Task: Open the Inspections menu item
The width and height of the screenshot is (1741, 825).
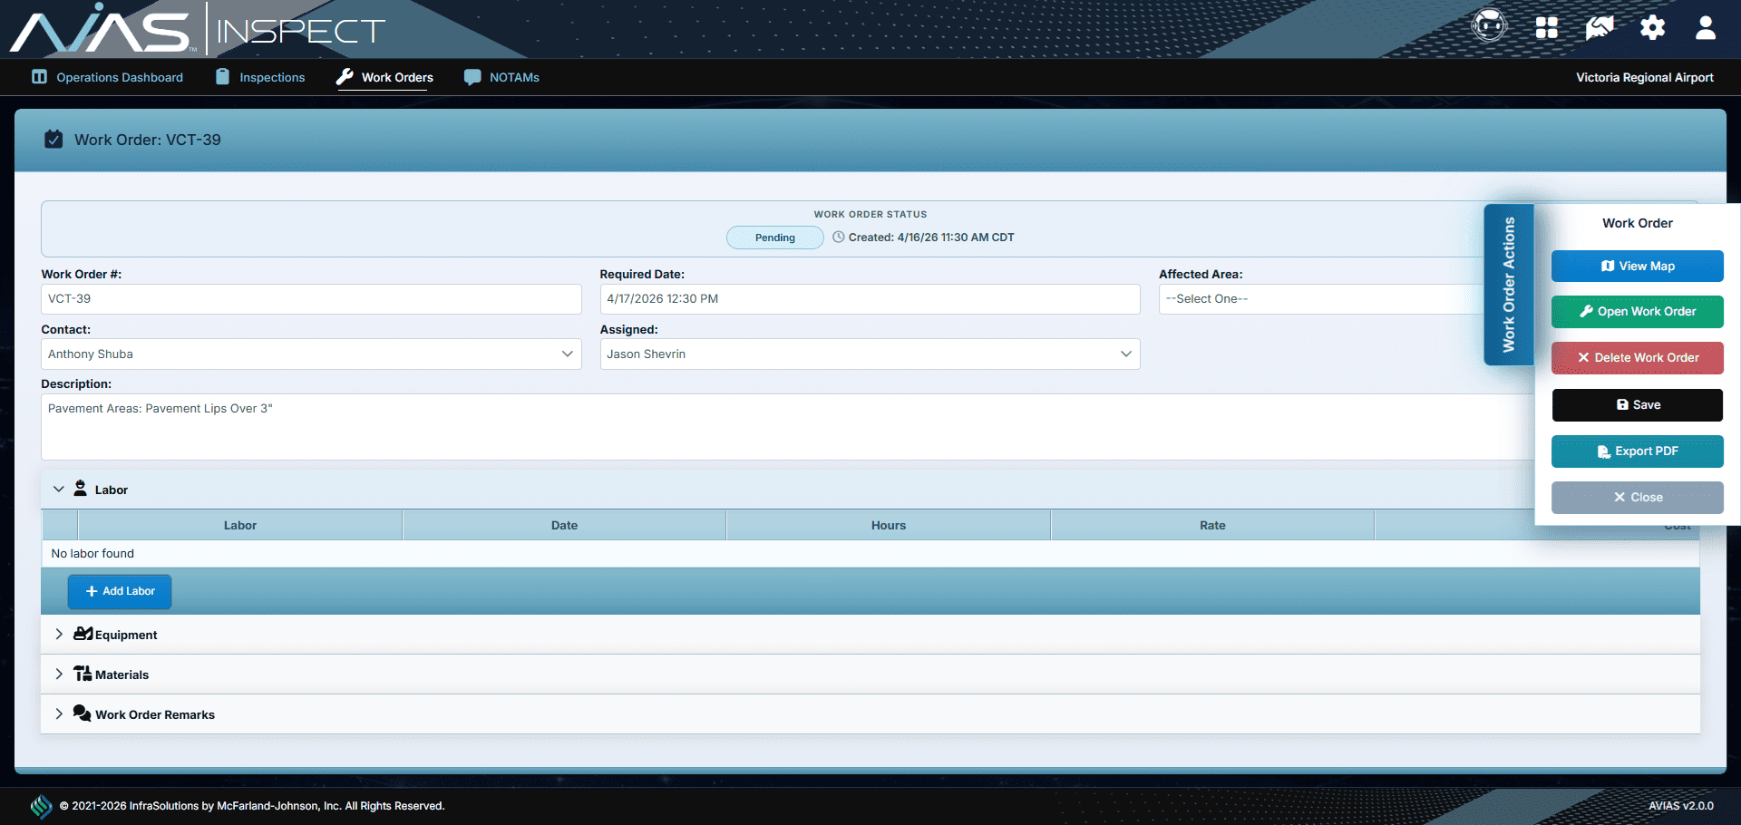Action: coord(260,77)
